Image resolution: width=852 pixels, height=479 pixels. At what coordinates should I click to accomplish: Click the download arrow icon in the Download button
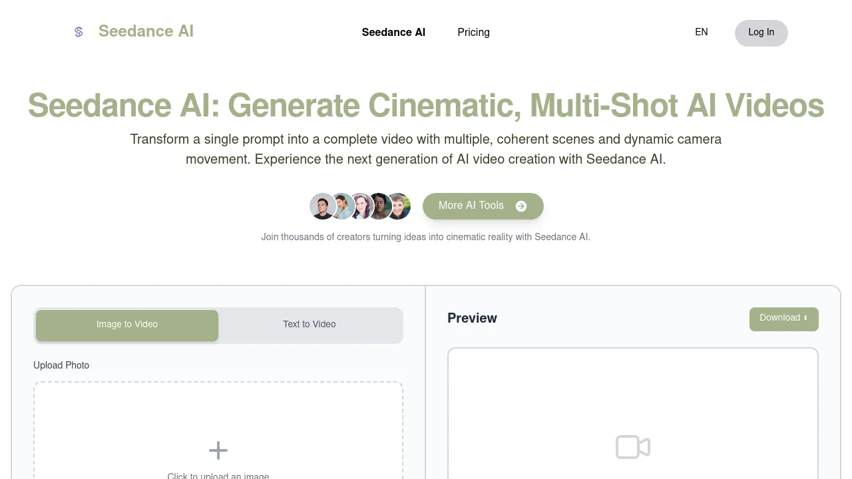coord(805,318)
